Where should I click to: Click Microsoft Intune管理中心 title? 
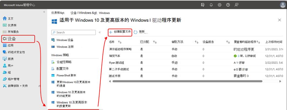(x=20, y=5)
